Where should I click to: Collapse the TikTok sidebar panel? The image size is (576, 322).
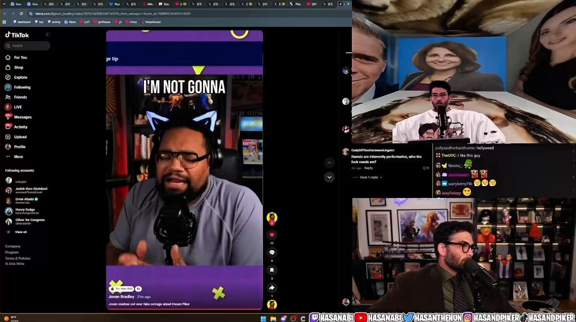48,35
